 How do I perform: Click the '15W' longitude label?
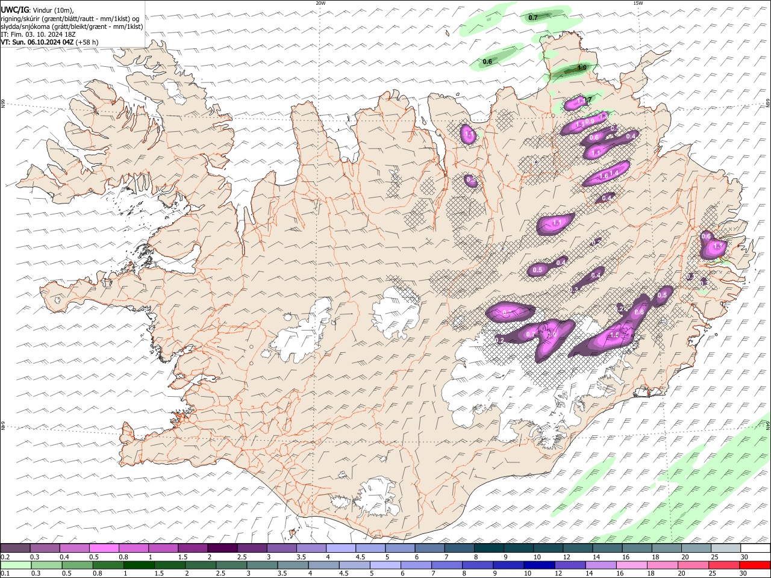tap(638, 3)
